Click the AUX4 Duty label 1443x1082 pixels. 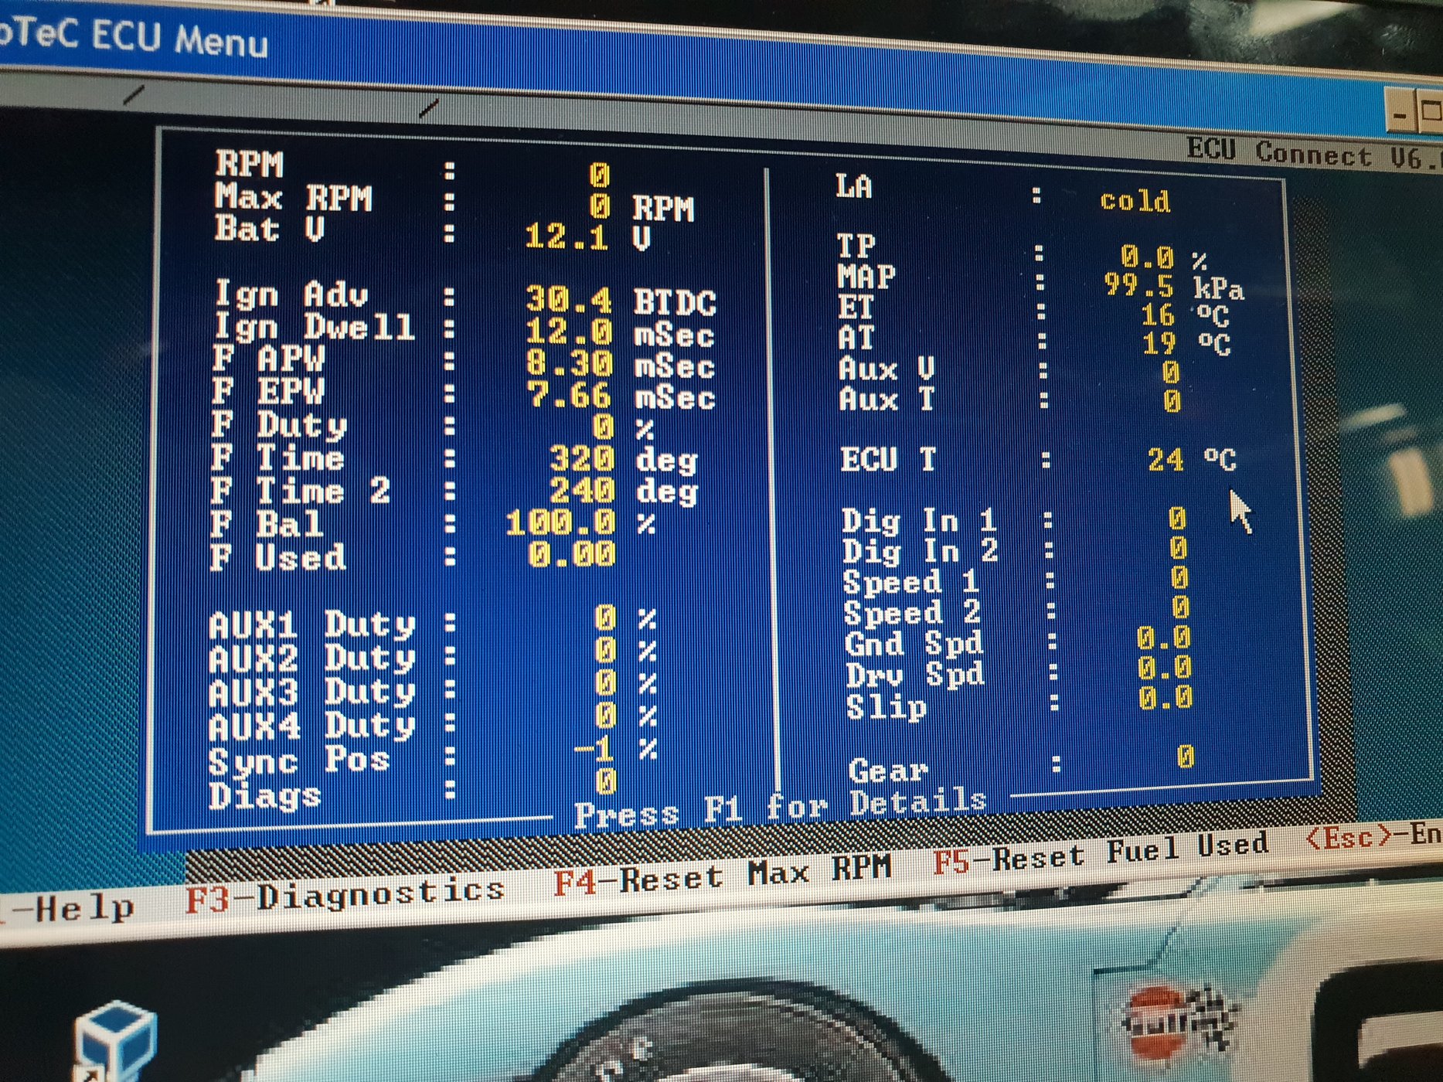coord(312,725)
